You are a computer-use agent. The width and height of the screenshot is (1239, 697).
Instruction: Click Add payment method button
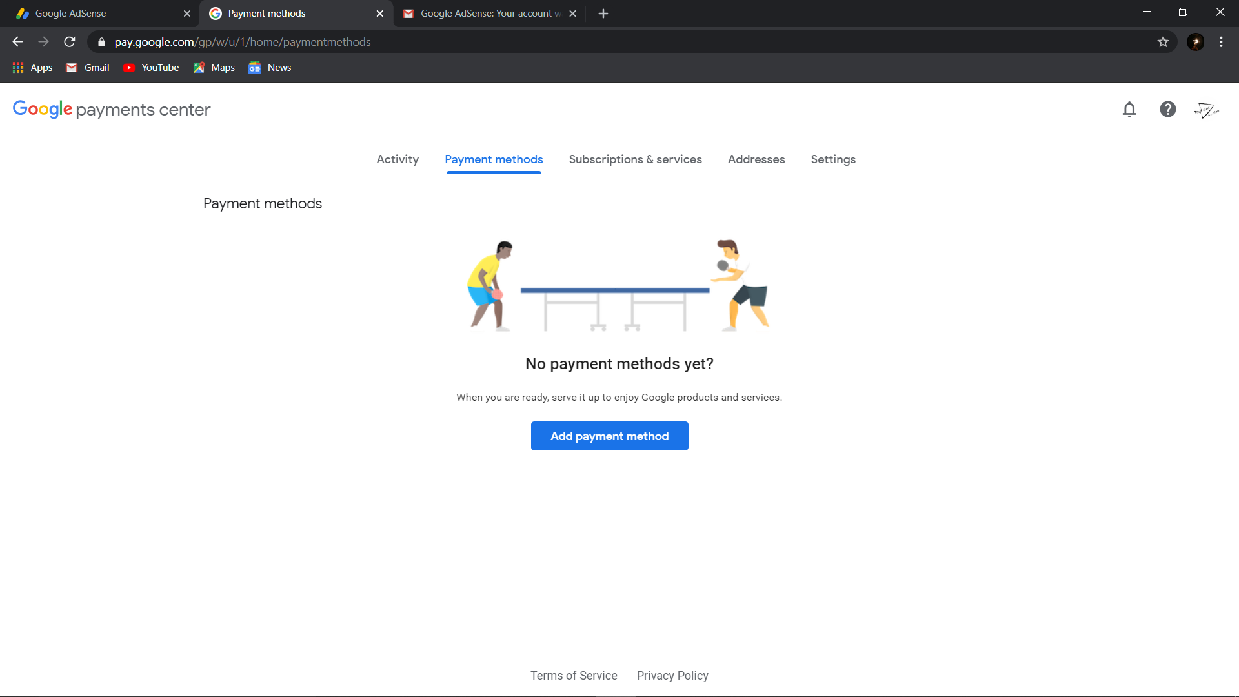[609, 436]
